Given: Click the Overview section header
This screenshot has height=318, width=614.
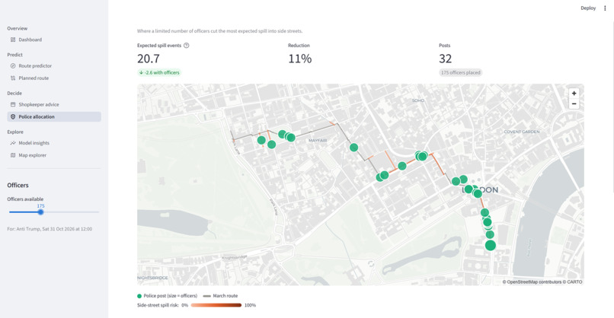Looking at the screenshot, I should click(18, 28).
